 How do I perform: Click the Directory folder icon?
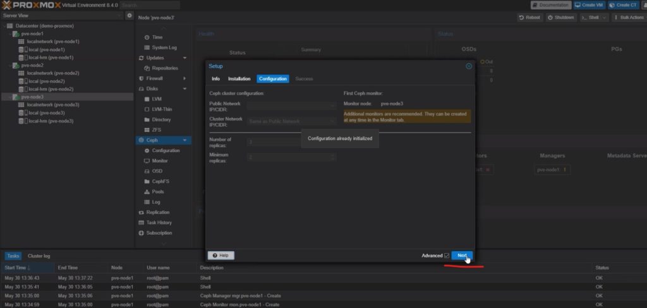[147, 120]
